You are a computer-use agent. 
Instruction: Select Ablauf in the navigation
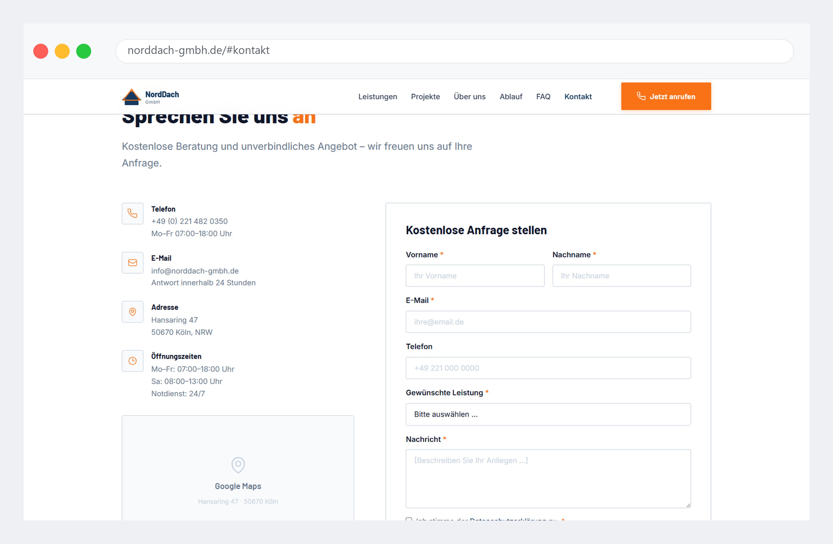pos(511,97)
